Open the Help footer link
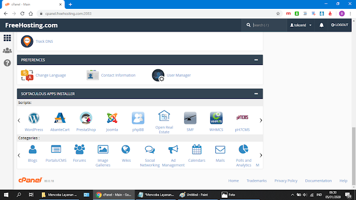356x200 pixels. tap(343, 181)
